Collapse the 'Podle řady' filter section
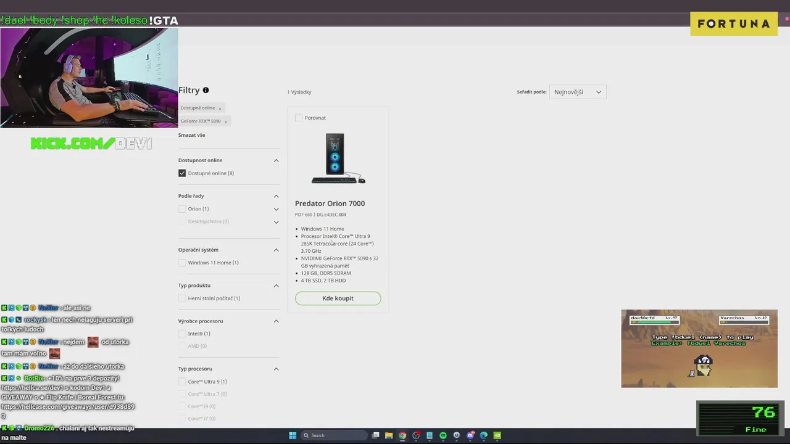 coord(276,196)
